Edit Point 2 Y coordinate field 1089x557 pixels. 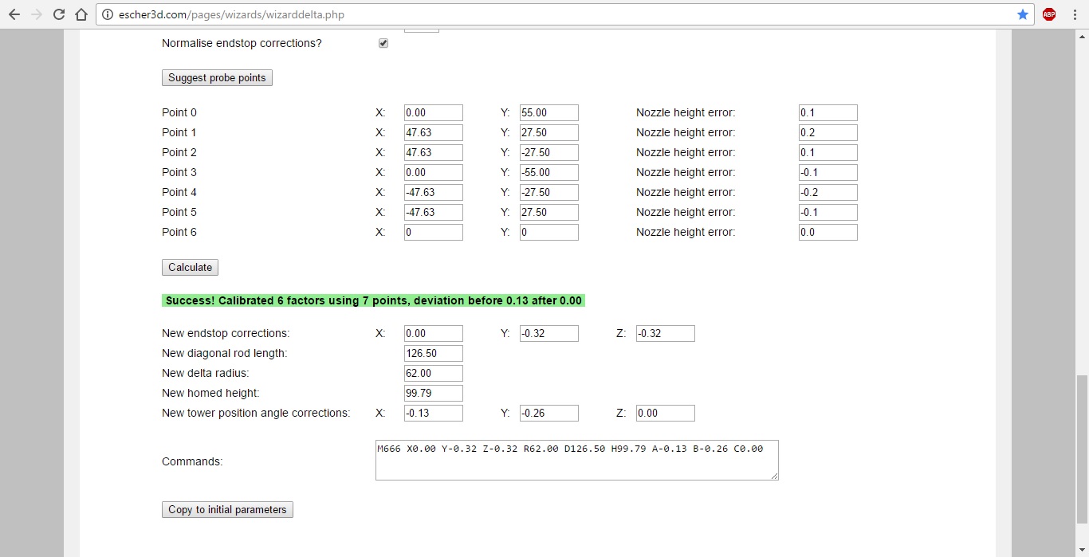(549, 153)
